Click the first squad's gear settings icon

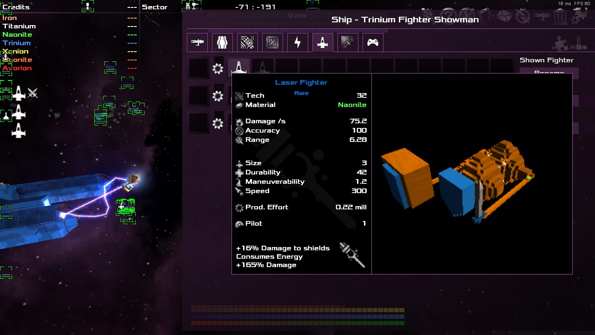click(218, 69)
